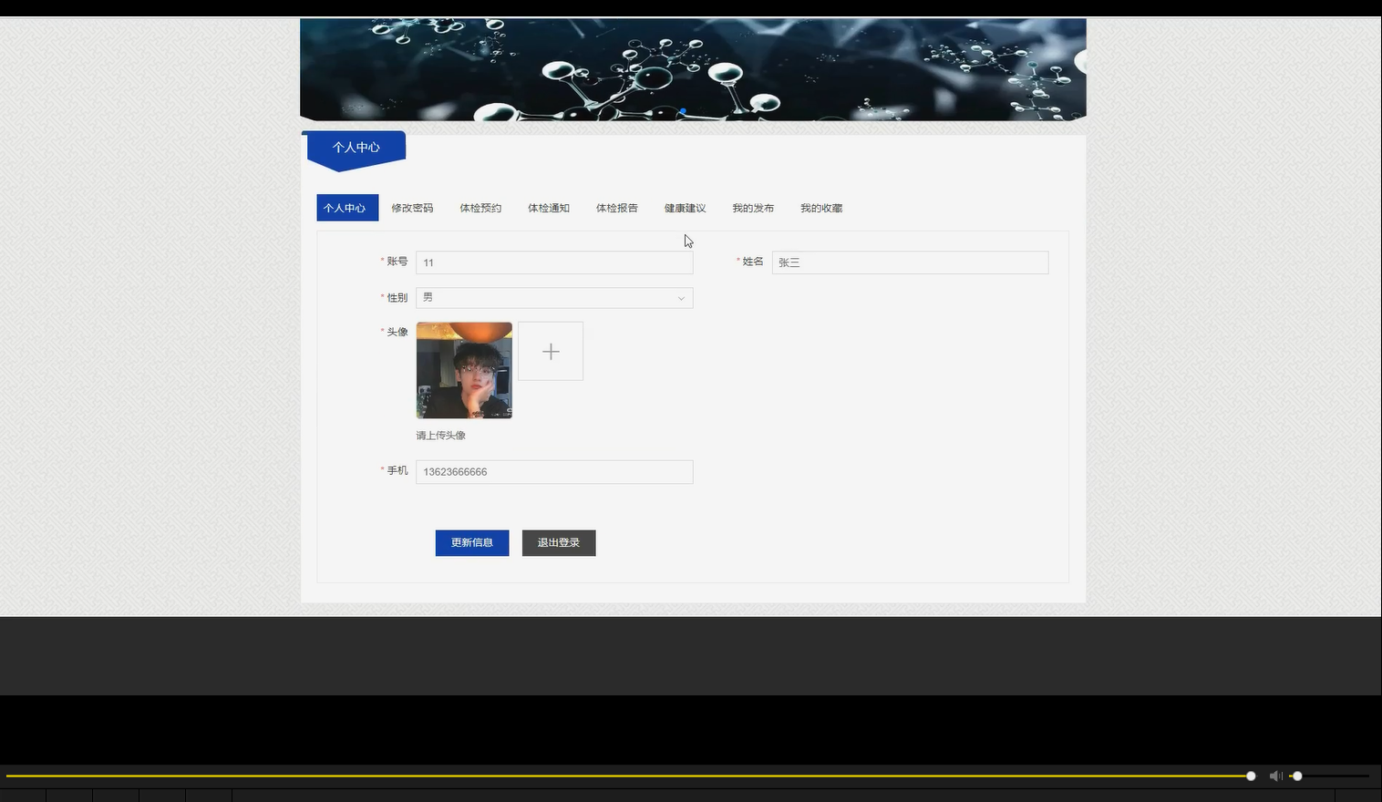
Task: Open the 性别 dropdown
Action: point(554,298)
